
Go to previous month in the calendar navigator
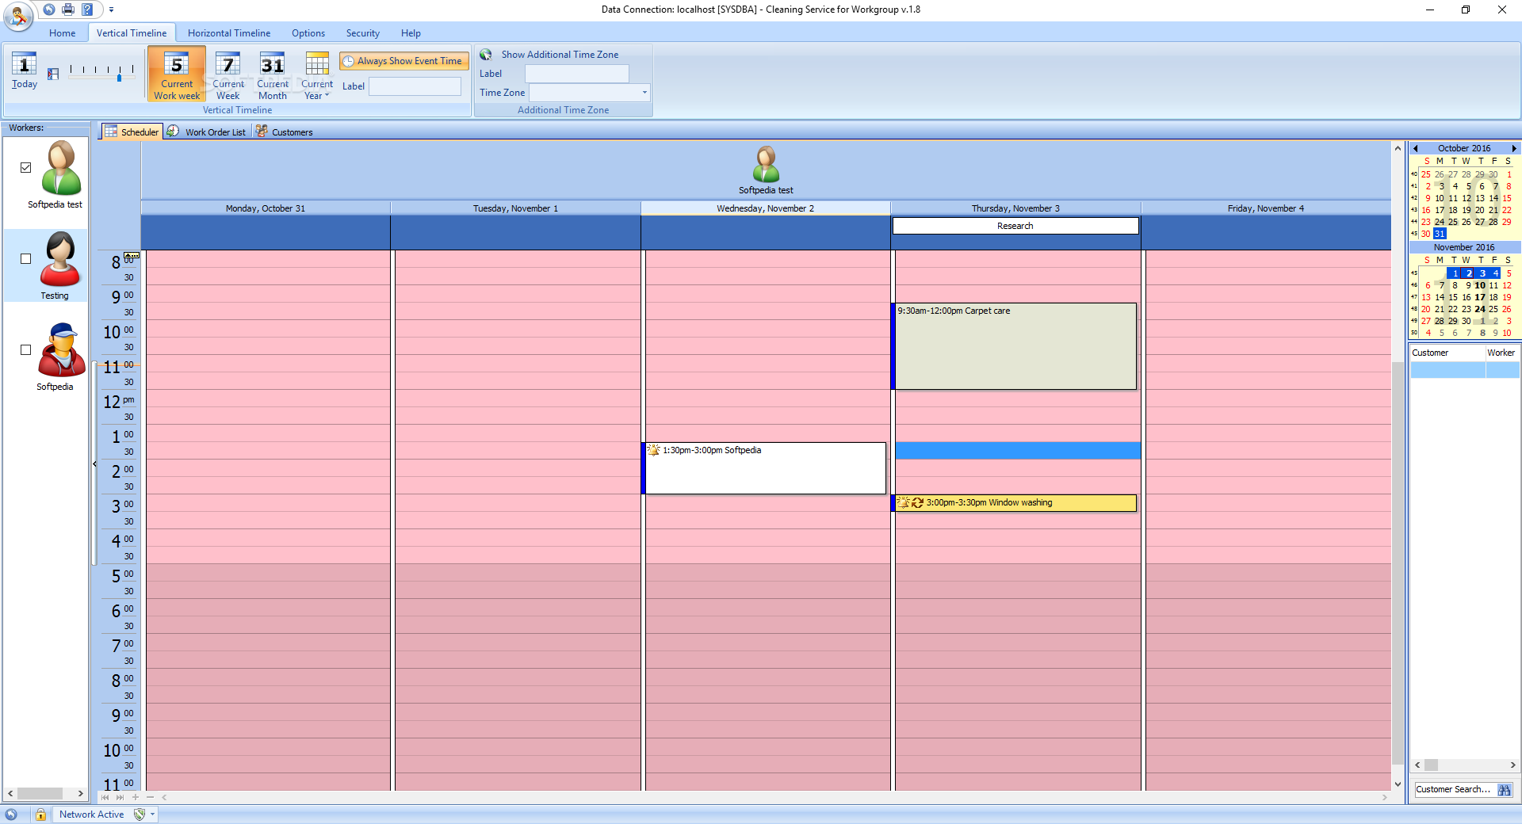click(1416, 148)
